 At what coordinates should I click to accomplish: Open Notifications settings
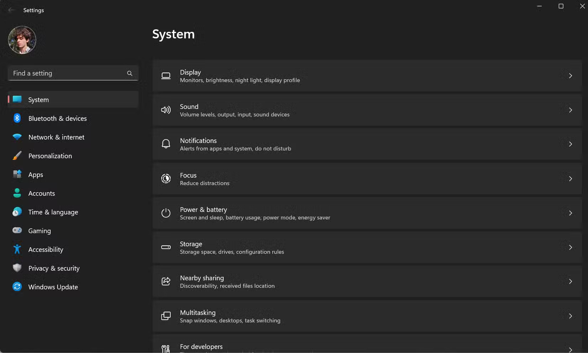[x=367, y=144]
